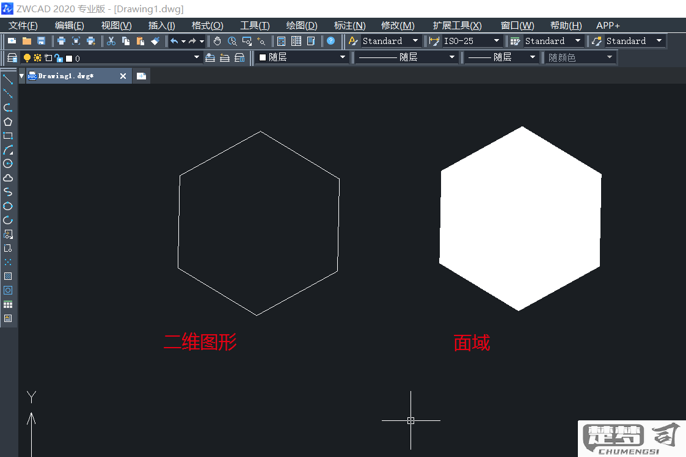Toggle the layer lock padlock

click(59, 58)
